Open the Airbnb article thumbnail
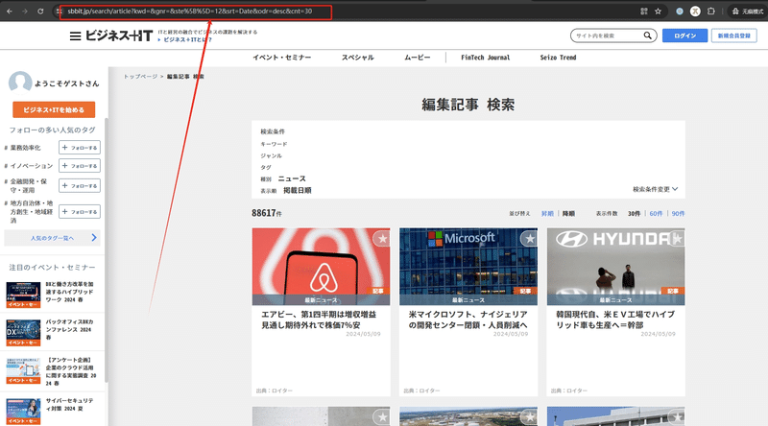 coord(321,267)
